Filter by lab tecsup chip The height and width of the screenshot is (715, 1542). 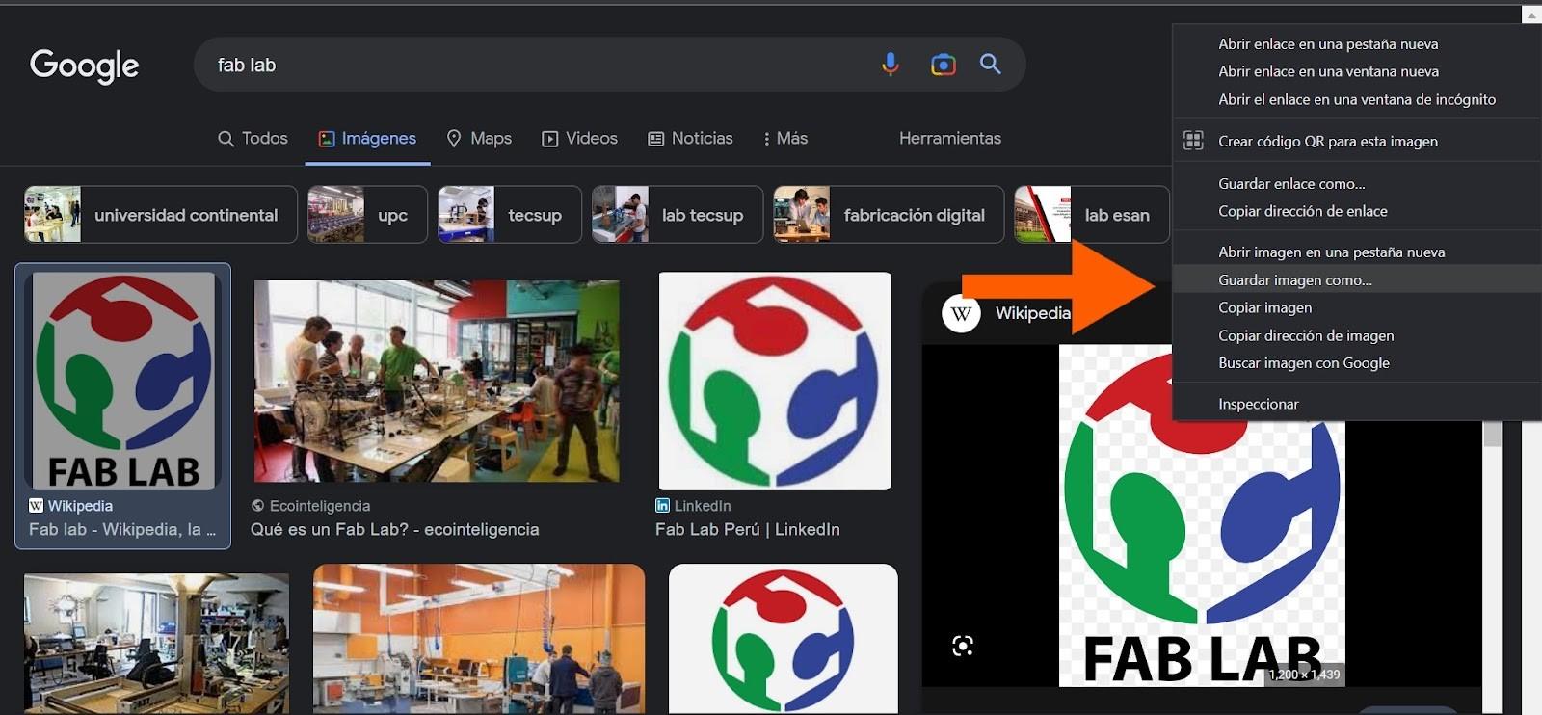tap(678, 215)
